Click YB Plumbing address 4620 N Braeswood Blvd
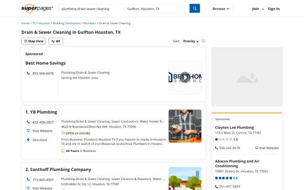304x190 pixels. tap(98, 127)
